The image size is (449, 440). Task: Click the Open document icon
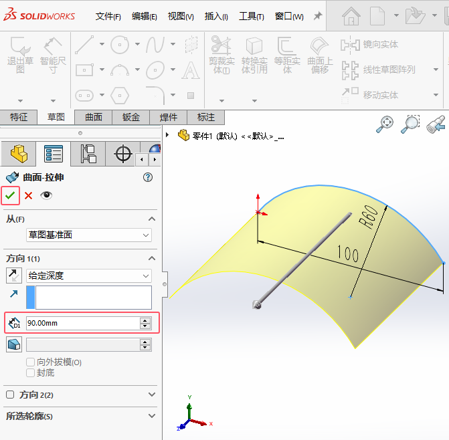[415, 16]
